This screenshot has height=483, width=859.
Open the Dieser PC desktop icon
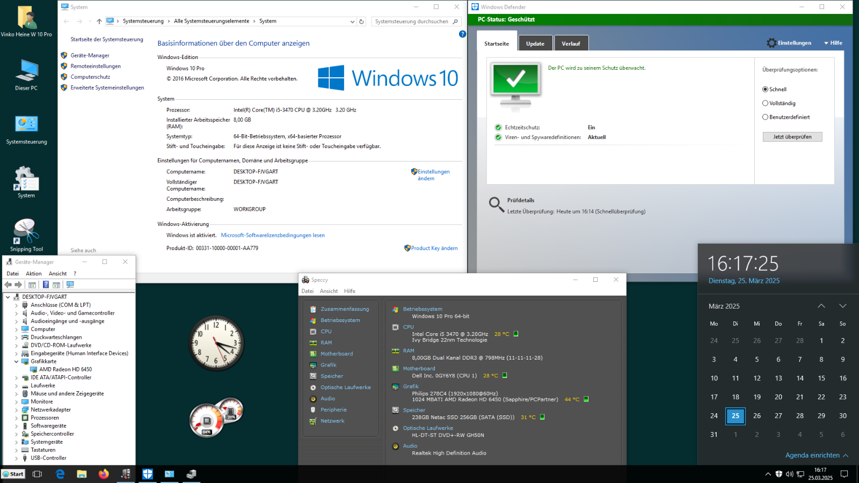tap(26, 75)
